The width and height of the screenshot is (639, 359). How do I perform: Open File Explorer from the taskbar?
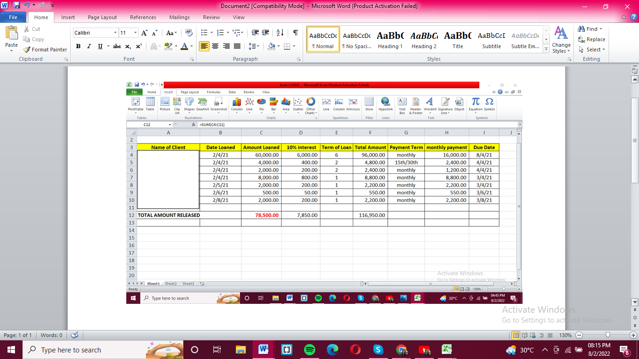click(240, 350)
